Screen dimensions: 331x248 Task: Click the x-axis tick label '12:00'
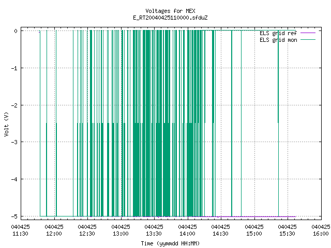pyautogui.click(x=54, y=234)
